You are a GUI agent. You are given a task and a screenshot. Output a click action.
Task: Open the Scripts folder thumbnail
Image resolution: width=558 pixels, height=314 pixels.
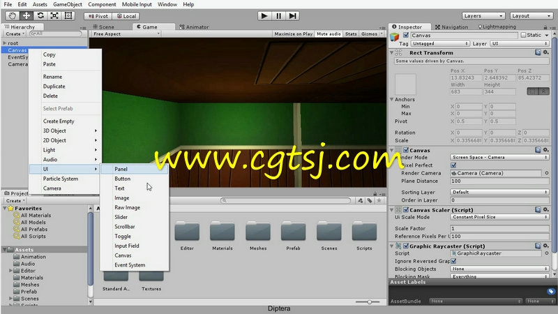tap(364, 231)
